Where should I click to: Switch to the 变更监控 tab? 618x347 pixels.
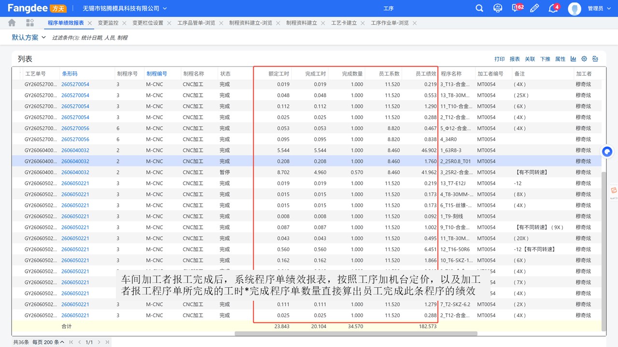(x=108, y=23)
